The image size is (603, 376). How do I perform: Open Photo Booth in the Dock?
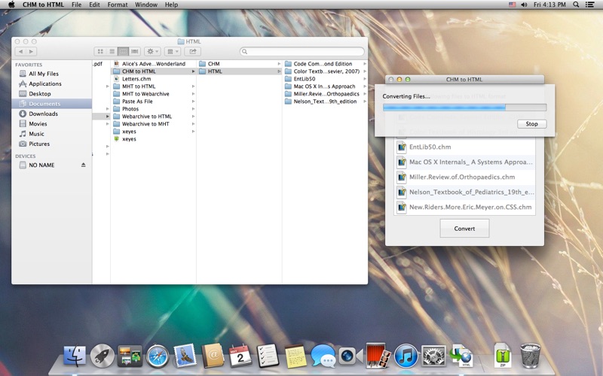378,356
